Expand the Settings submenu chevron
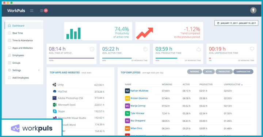The image size is (263, 137). [x=39, y=70]
